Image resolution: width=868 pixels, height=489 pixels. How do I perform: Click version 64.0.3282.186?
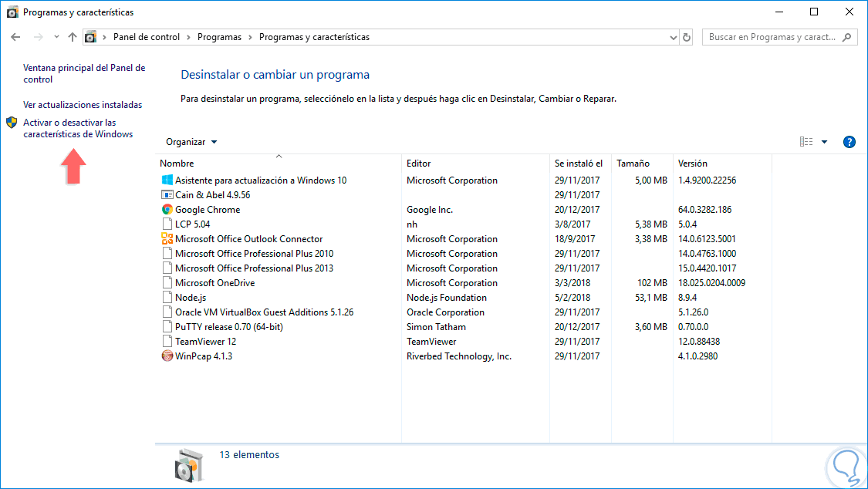(x=704, y=210)
